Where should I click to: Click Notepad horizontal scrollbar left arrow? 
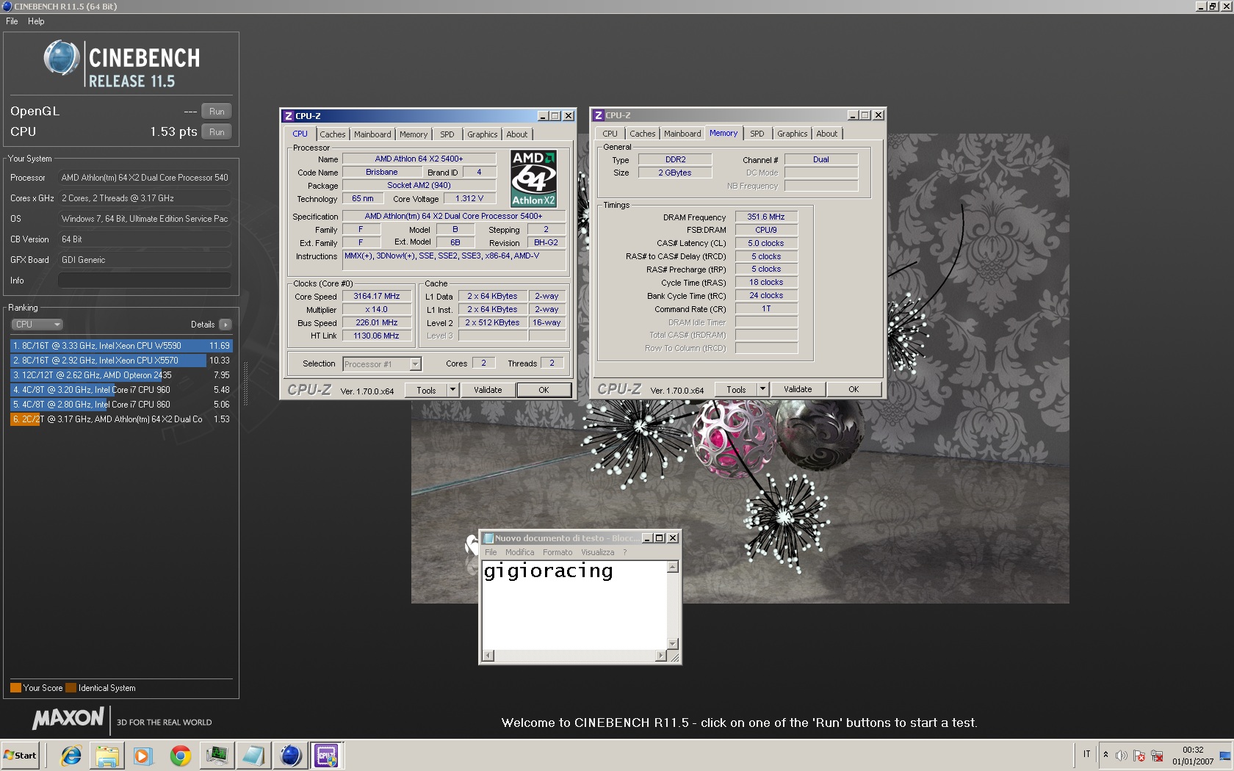coord(489,656)
